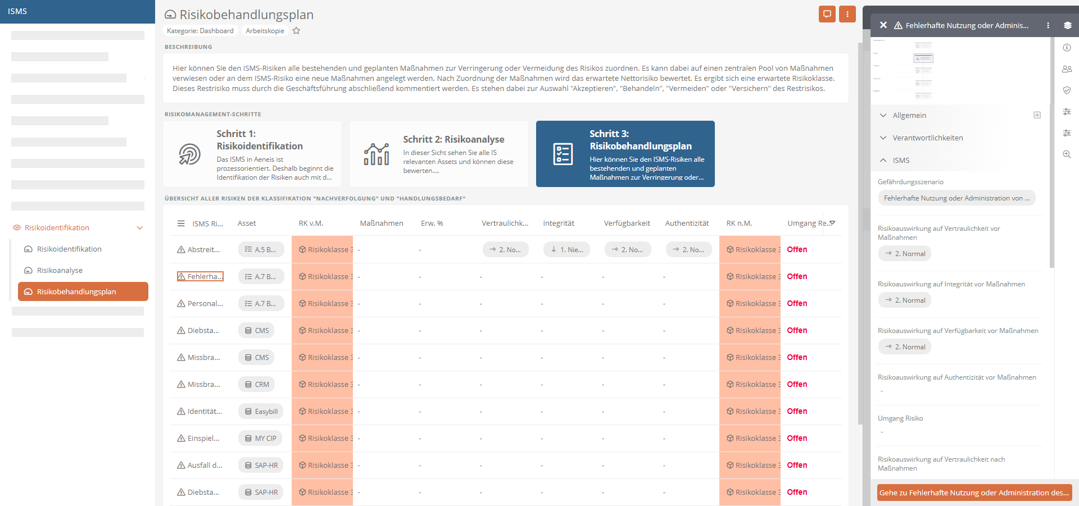This screenshot has height=506, width=1079.
Task: Click the database icon of Easybill asset
Action: 248,412
